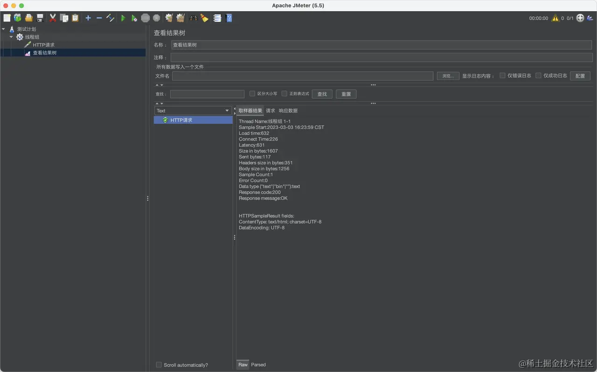
Task: Switch to the 请求 tab
Action: click(271, 111)
